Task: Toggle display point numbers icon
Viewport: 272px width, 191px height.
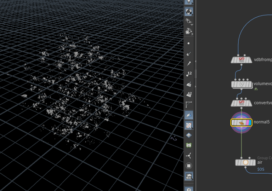Action: tap(189, 74)
